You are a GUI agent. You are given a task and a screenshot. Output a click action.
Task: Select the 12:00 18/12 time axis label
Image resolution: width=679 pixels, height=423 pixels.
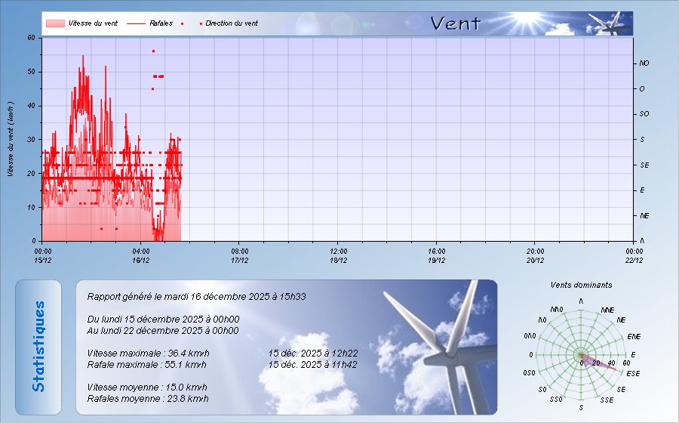coord(338,255)
